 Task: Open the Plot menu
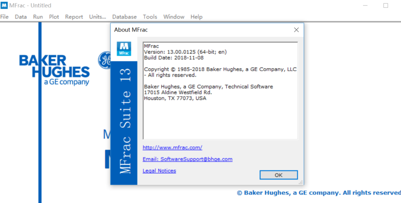(54, 17)
